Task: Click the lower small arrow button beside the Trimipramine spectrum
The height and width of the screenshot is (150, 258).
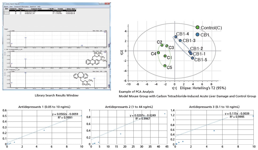Action: coord(4,75)
